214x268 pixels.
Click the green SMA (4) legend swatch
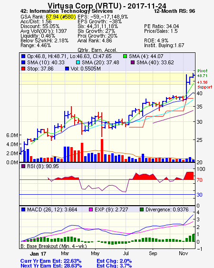click(125, 56)
